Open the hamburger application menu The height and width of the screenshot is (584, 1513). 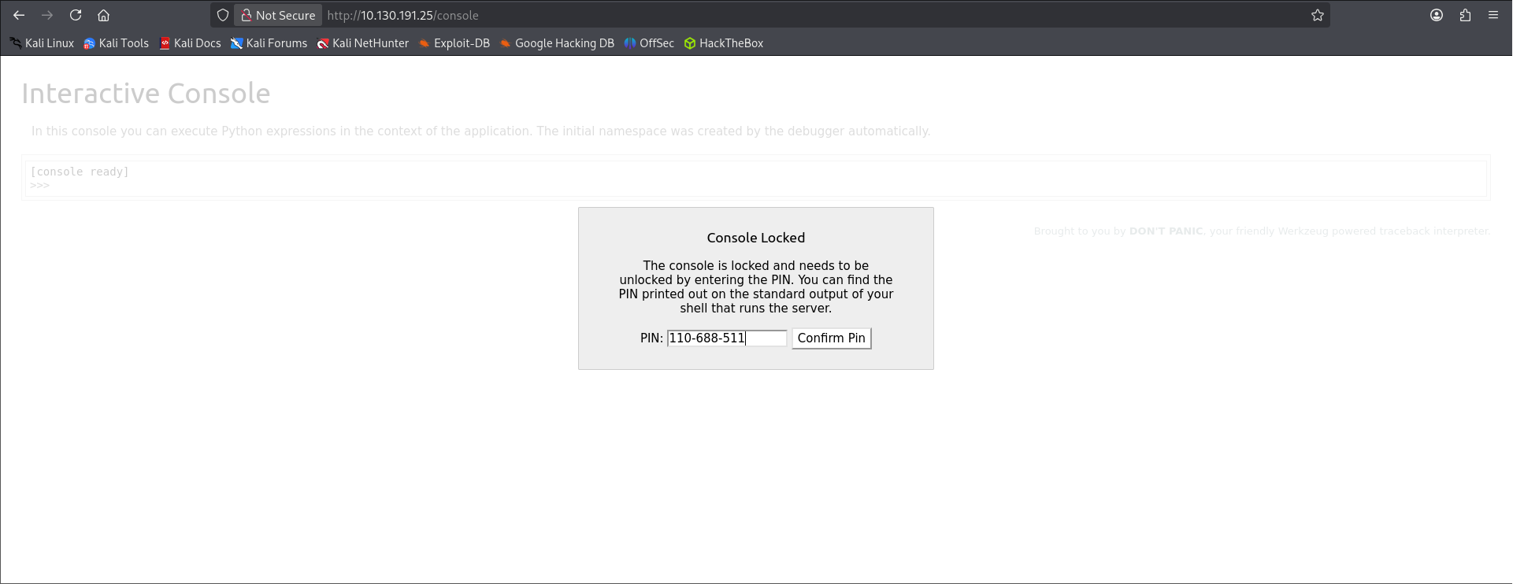click(1493, 15)
